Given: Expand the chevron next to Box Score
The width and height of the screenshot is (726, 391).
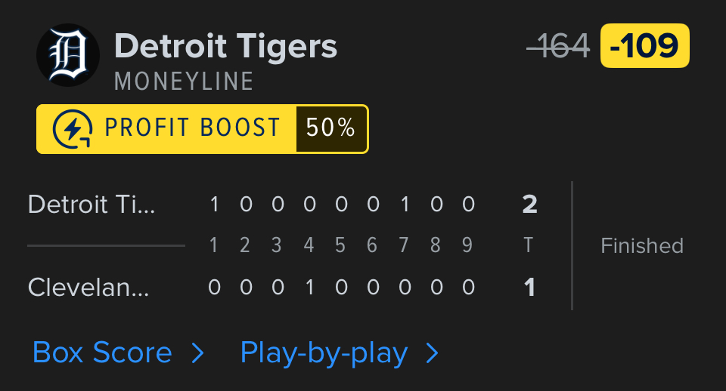Looking at the screenshot, I should pyautogui.click(x=197, y=353).
